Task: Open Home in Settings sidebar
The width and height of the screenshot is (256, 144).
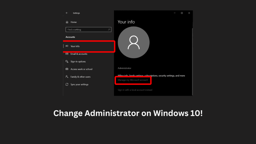Action: click(73, 22)
